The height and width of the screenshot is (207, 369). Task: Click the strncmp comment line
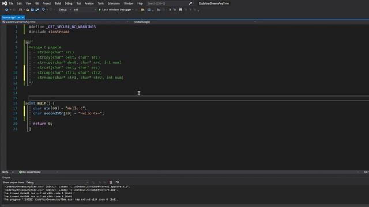(x=80, y=78)
